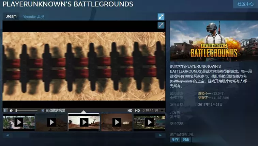Click the first HD quality button
The width and height of the screenshot is (258, 146).
(130, 111)
